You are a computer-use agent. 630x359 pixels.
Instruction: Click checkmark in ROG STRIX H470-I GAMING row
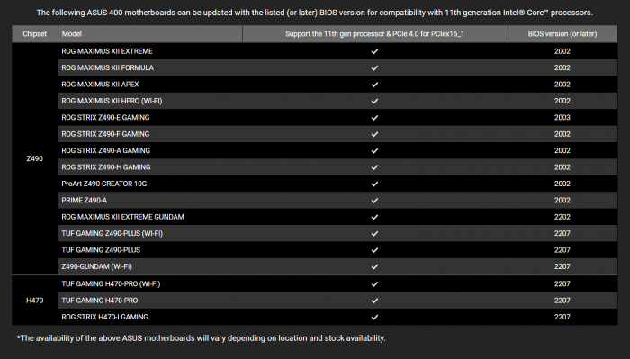[374, 318]
